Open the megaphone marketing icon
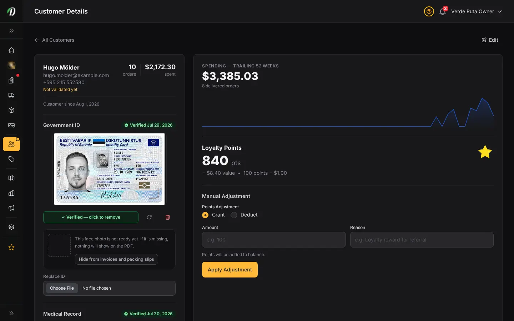The height and width of the screenshot is (321, 514). tap(11, 208)
